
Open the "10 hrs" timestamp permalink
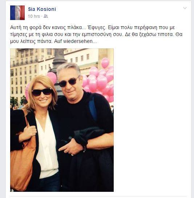(x=34, y=16)
